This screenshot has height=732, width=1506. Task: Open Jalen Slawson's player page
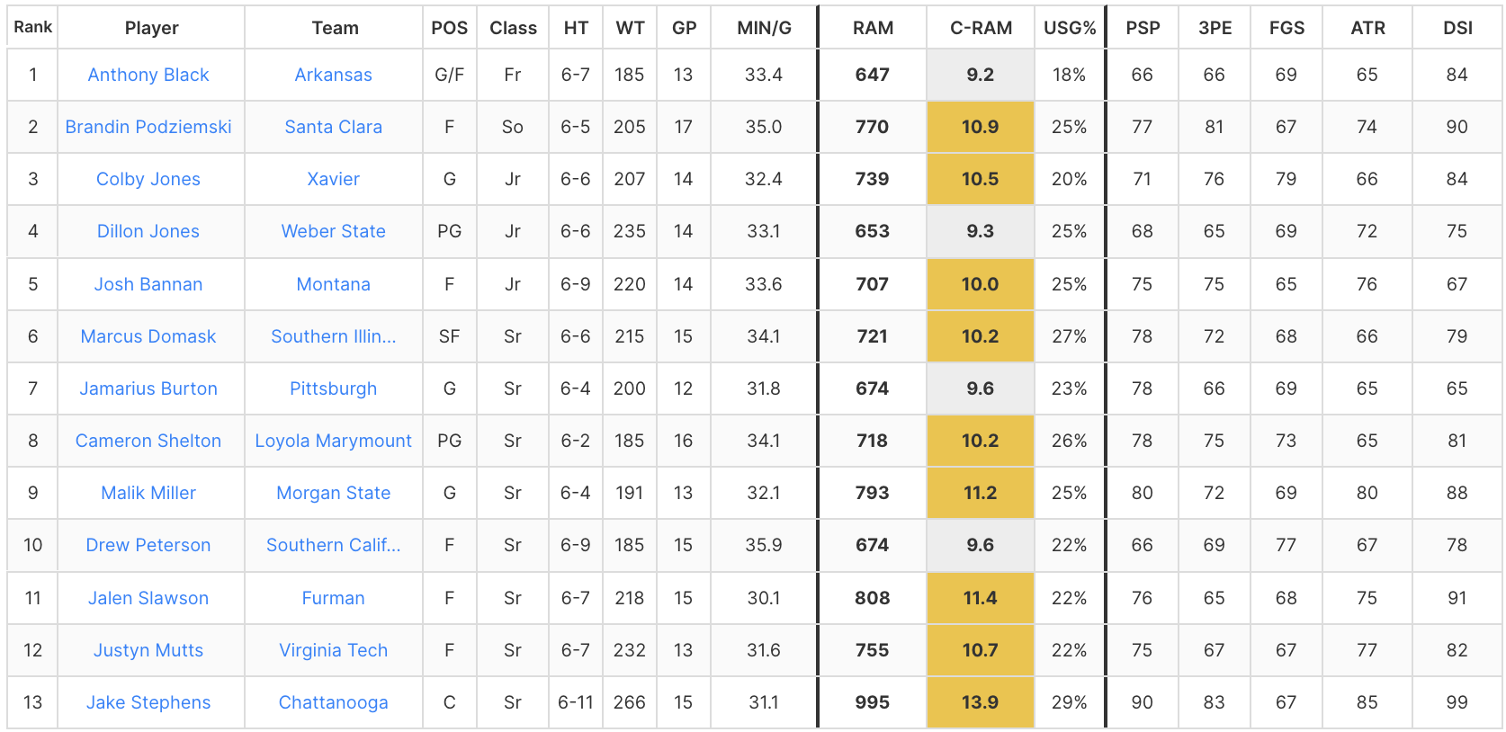click(x=148, y=598)
